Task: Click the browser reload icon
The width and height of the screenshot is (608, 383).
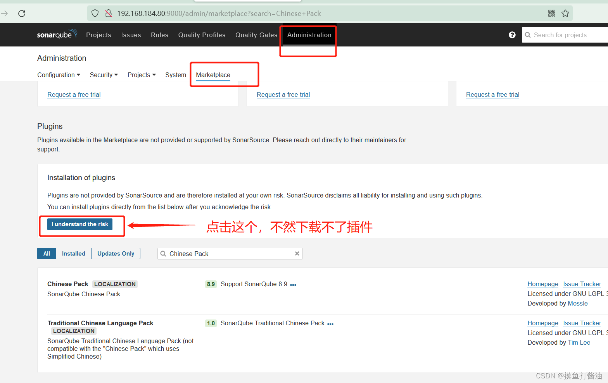Action: tap(22, 14)
